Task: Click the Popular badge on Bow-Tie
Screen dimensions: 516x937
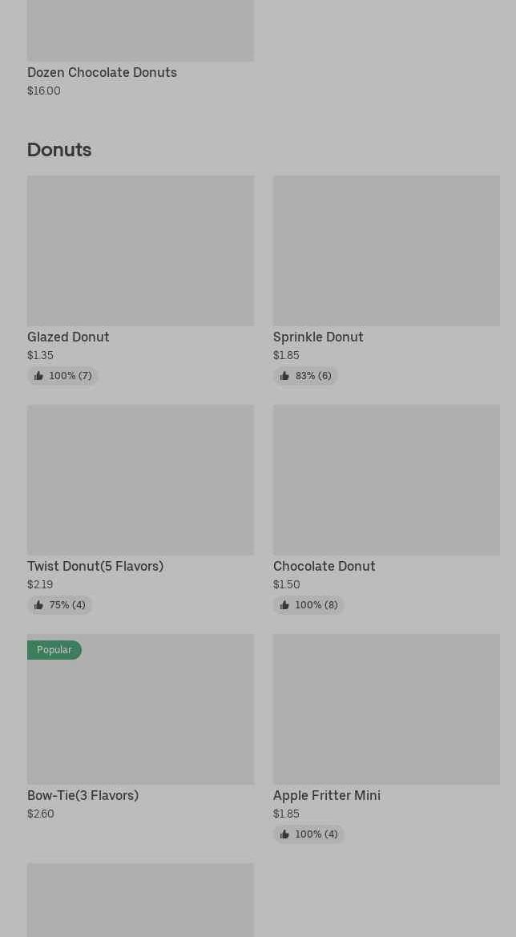Action: click(x=54, y=650)
